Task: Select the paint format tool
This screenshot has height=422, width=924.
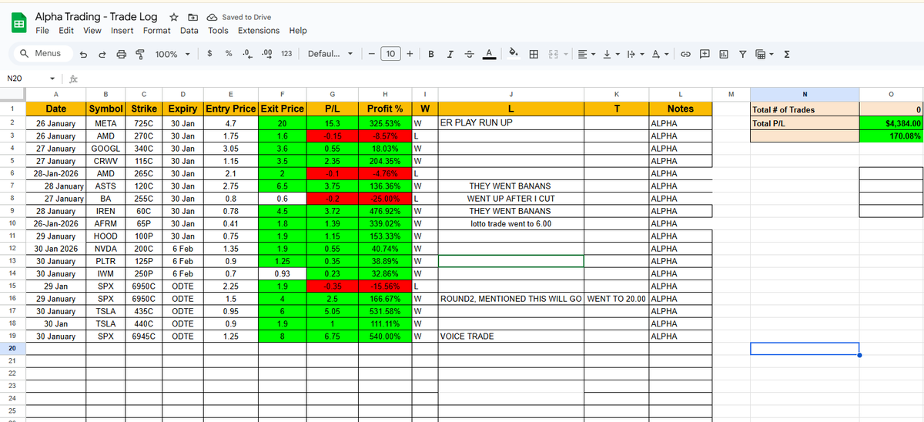Action: pos(139,54)
